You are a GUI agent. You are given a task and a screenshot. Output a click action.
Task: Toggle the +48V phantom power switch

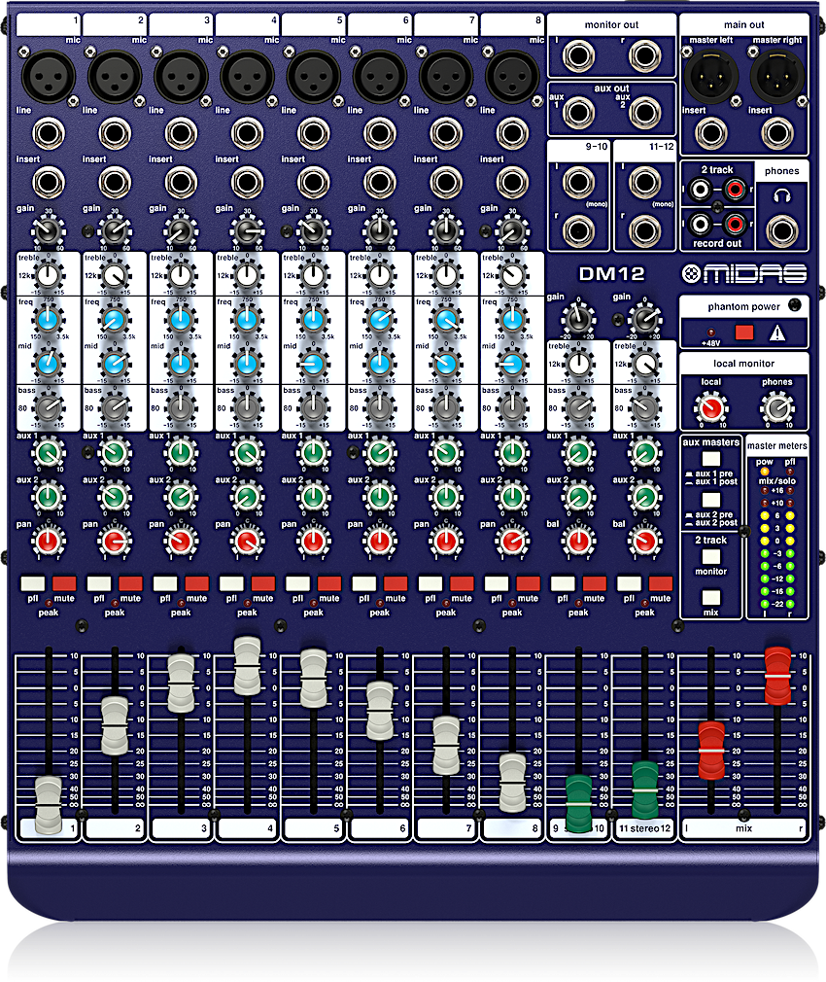(744, 333)
